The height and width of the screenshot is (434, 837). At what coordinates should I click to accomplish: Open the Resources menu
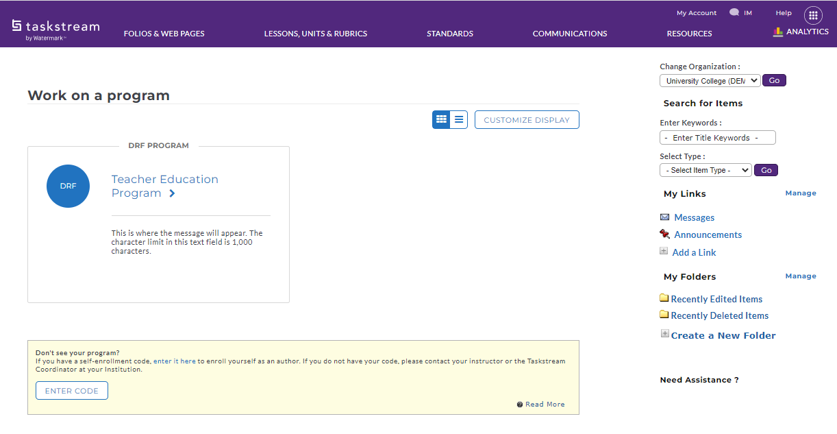(x=690, y=34)
